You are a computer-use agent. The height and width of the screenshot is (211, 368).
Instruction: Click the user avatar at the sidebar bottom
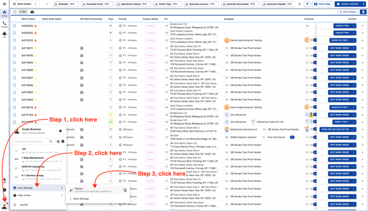pyautogui.click(x=4, y=206)
